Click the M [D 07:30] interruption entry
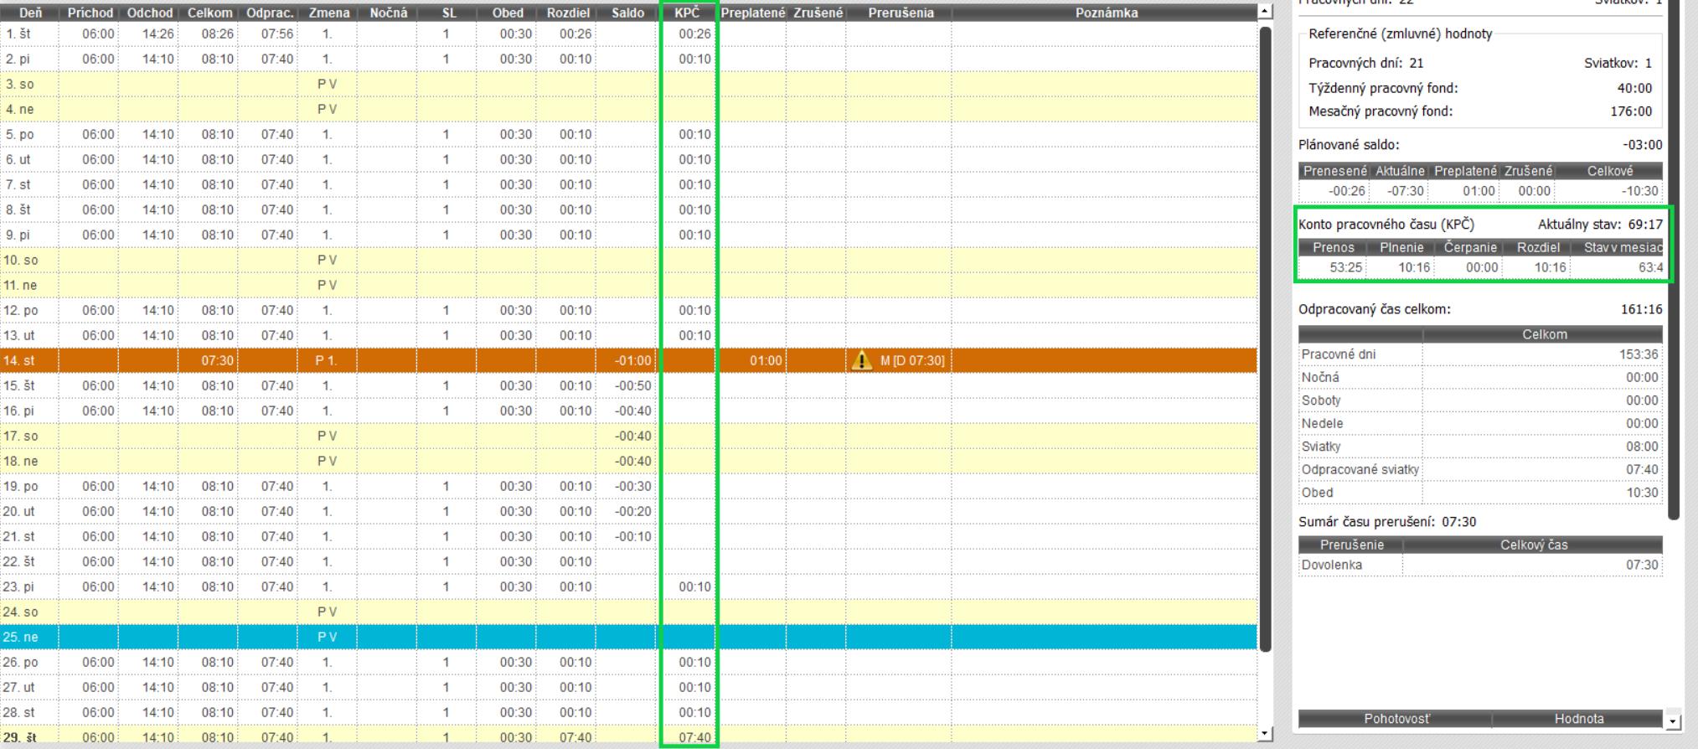 click(911, 361)
